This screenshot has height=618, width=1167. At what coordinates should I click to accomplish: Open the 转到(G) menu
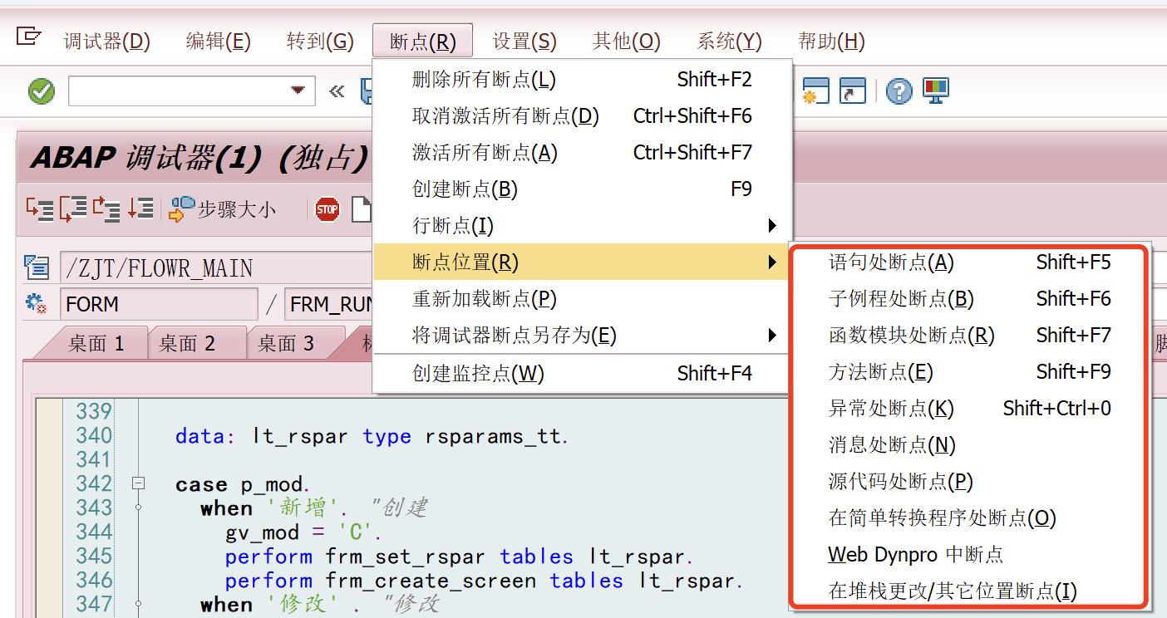(x=320, y=42)
